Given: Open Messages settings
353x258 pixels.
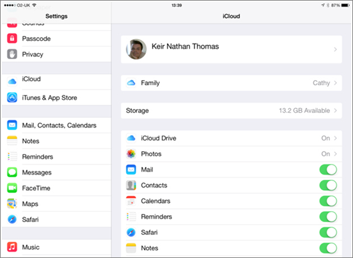Looking at the screenshot, I should coord(56,172).
